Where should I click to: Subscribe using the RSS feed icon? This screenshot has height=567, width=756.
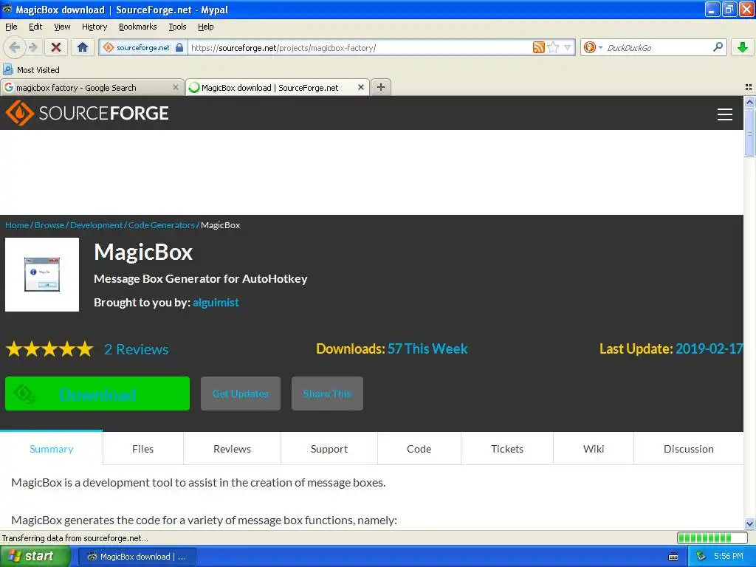pos(538,47)
